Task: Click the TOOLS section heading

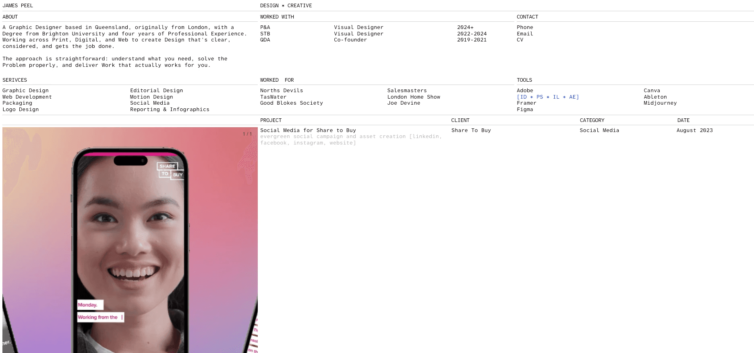Action: 524,80
